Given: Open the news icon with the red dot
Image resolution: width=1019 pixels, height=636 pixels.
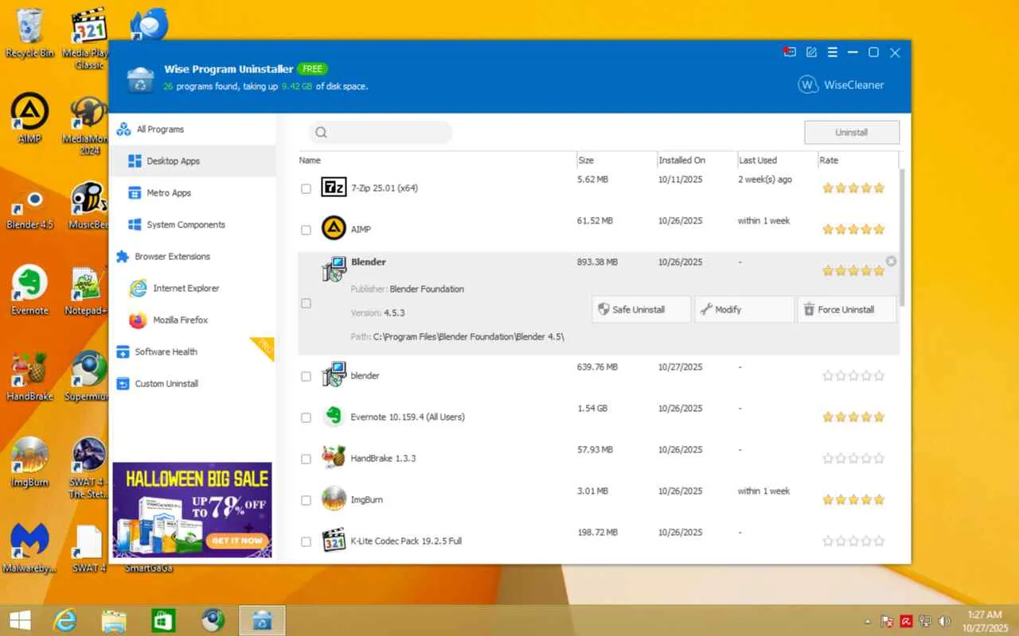Looking at the screenshot, I should click(x=789, y=52).
